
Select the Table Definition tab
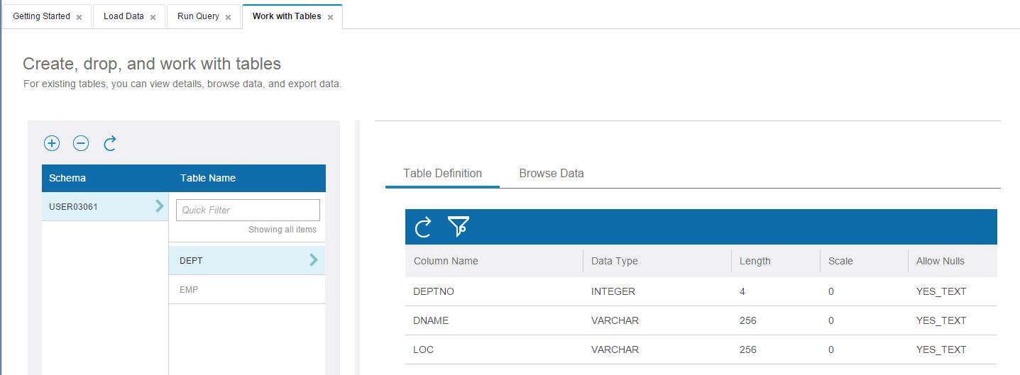pos(442,173)
